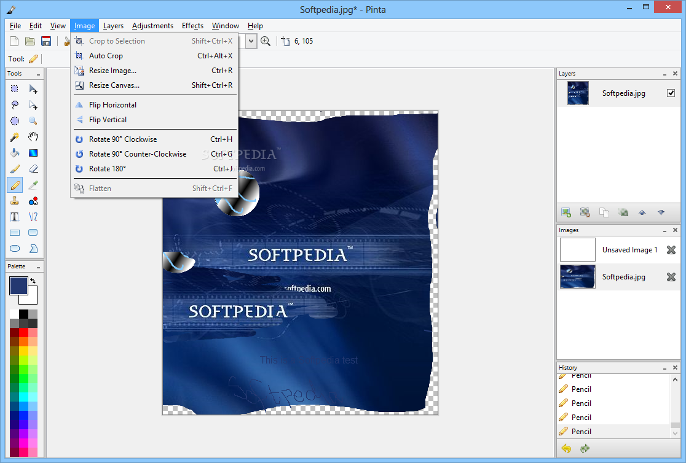Toggle visibility of Softpedia.jpg layer
The image size is (686, 463).
pyautogui.click(x=671, y=93)
